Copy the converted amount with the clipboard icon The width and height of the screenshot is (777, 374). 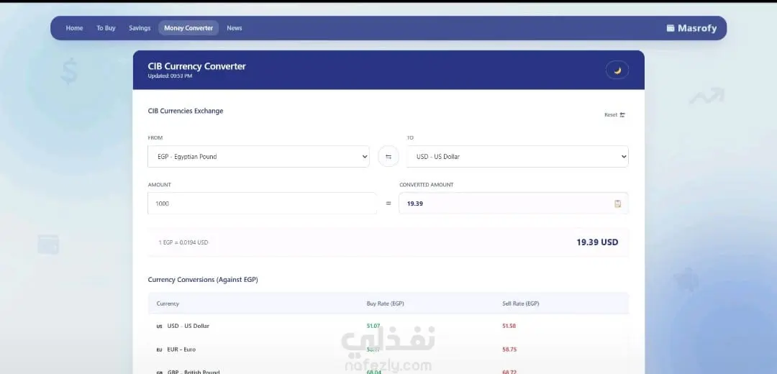[617, 204]
